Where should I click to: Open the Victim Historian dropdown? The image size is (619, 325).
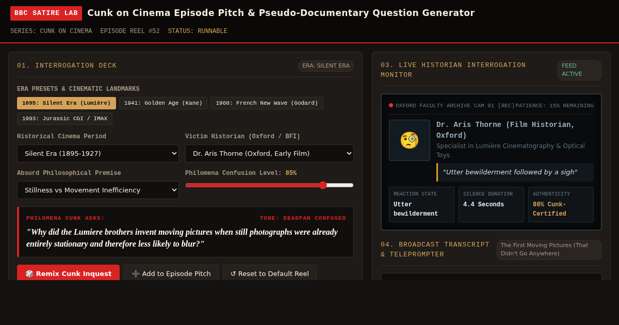[269, 153]
